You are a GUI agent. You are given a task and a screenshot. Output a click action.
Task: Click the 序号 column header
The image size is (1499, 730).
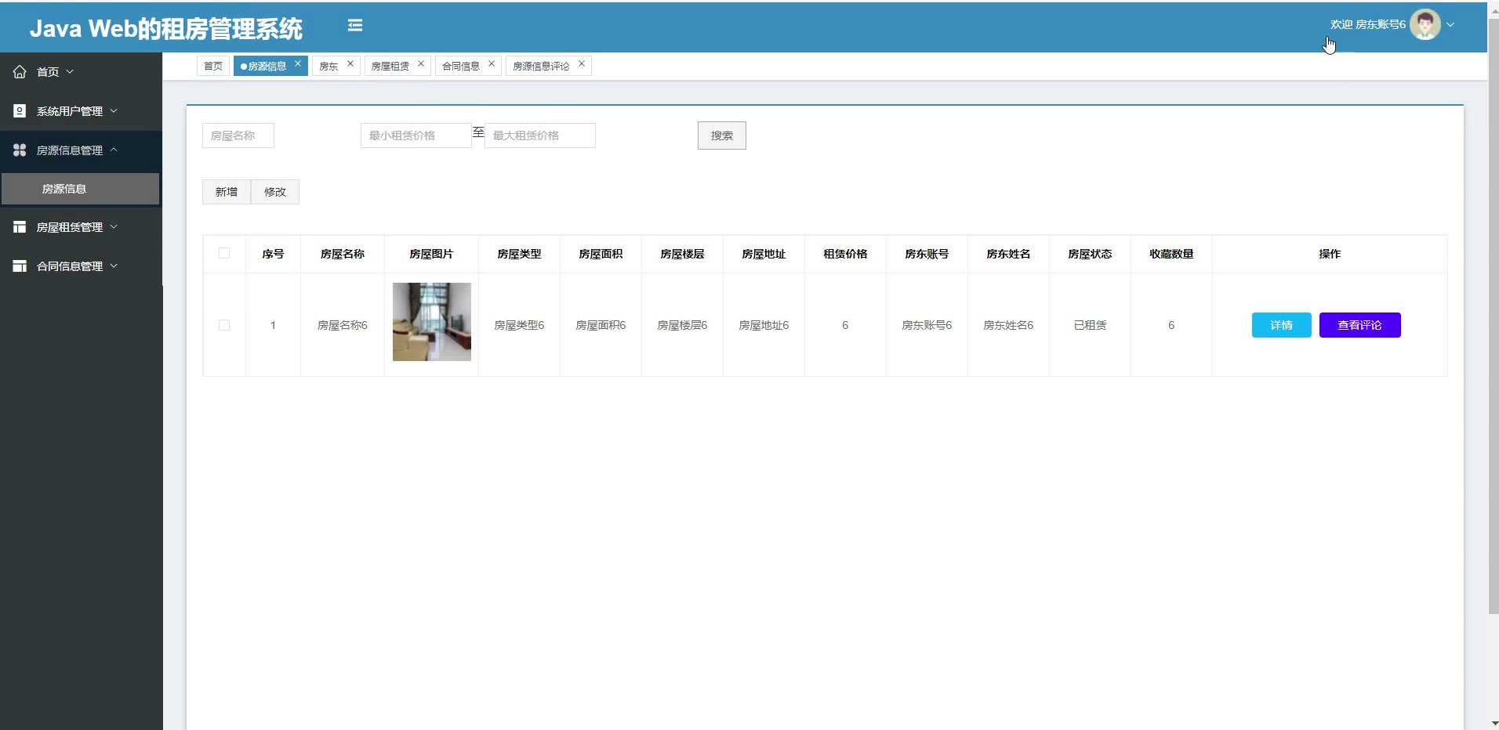[x=273, y=254]
